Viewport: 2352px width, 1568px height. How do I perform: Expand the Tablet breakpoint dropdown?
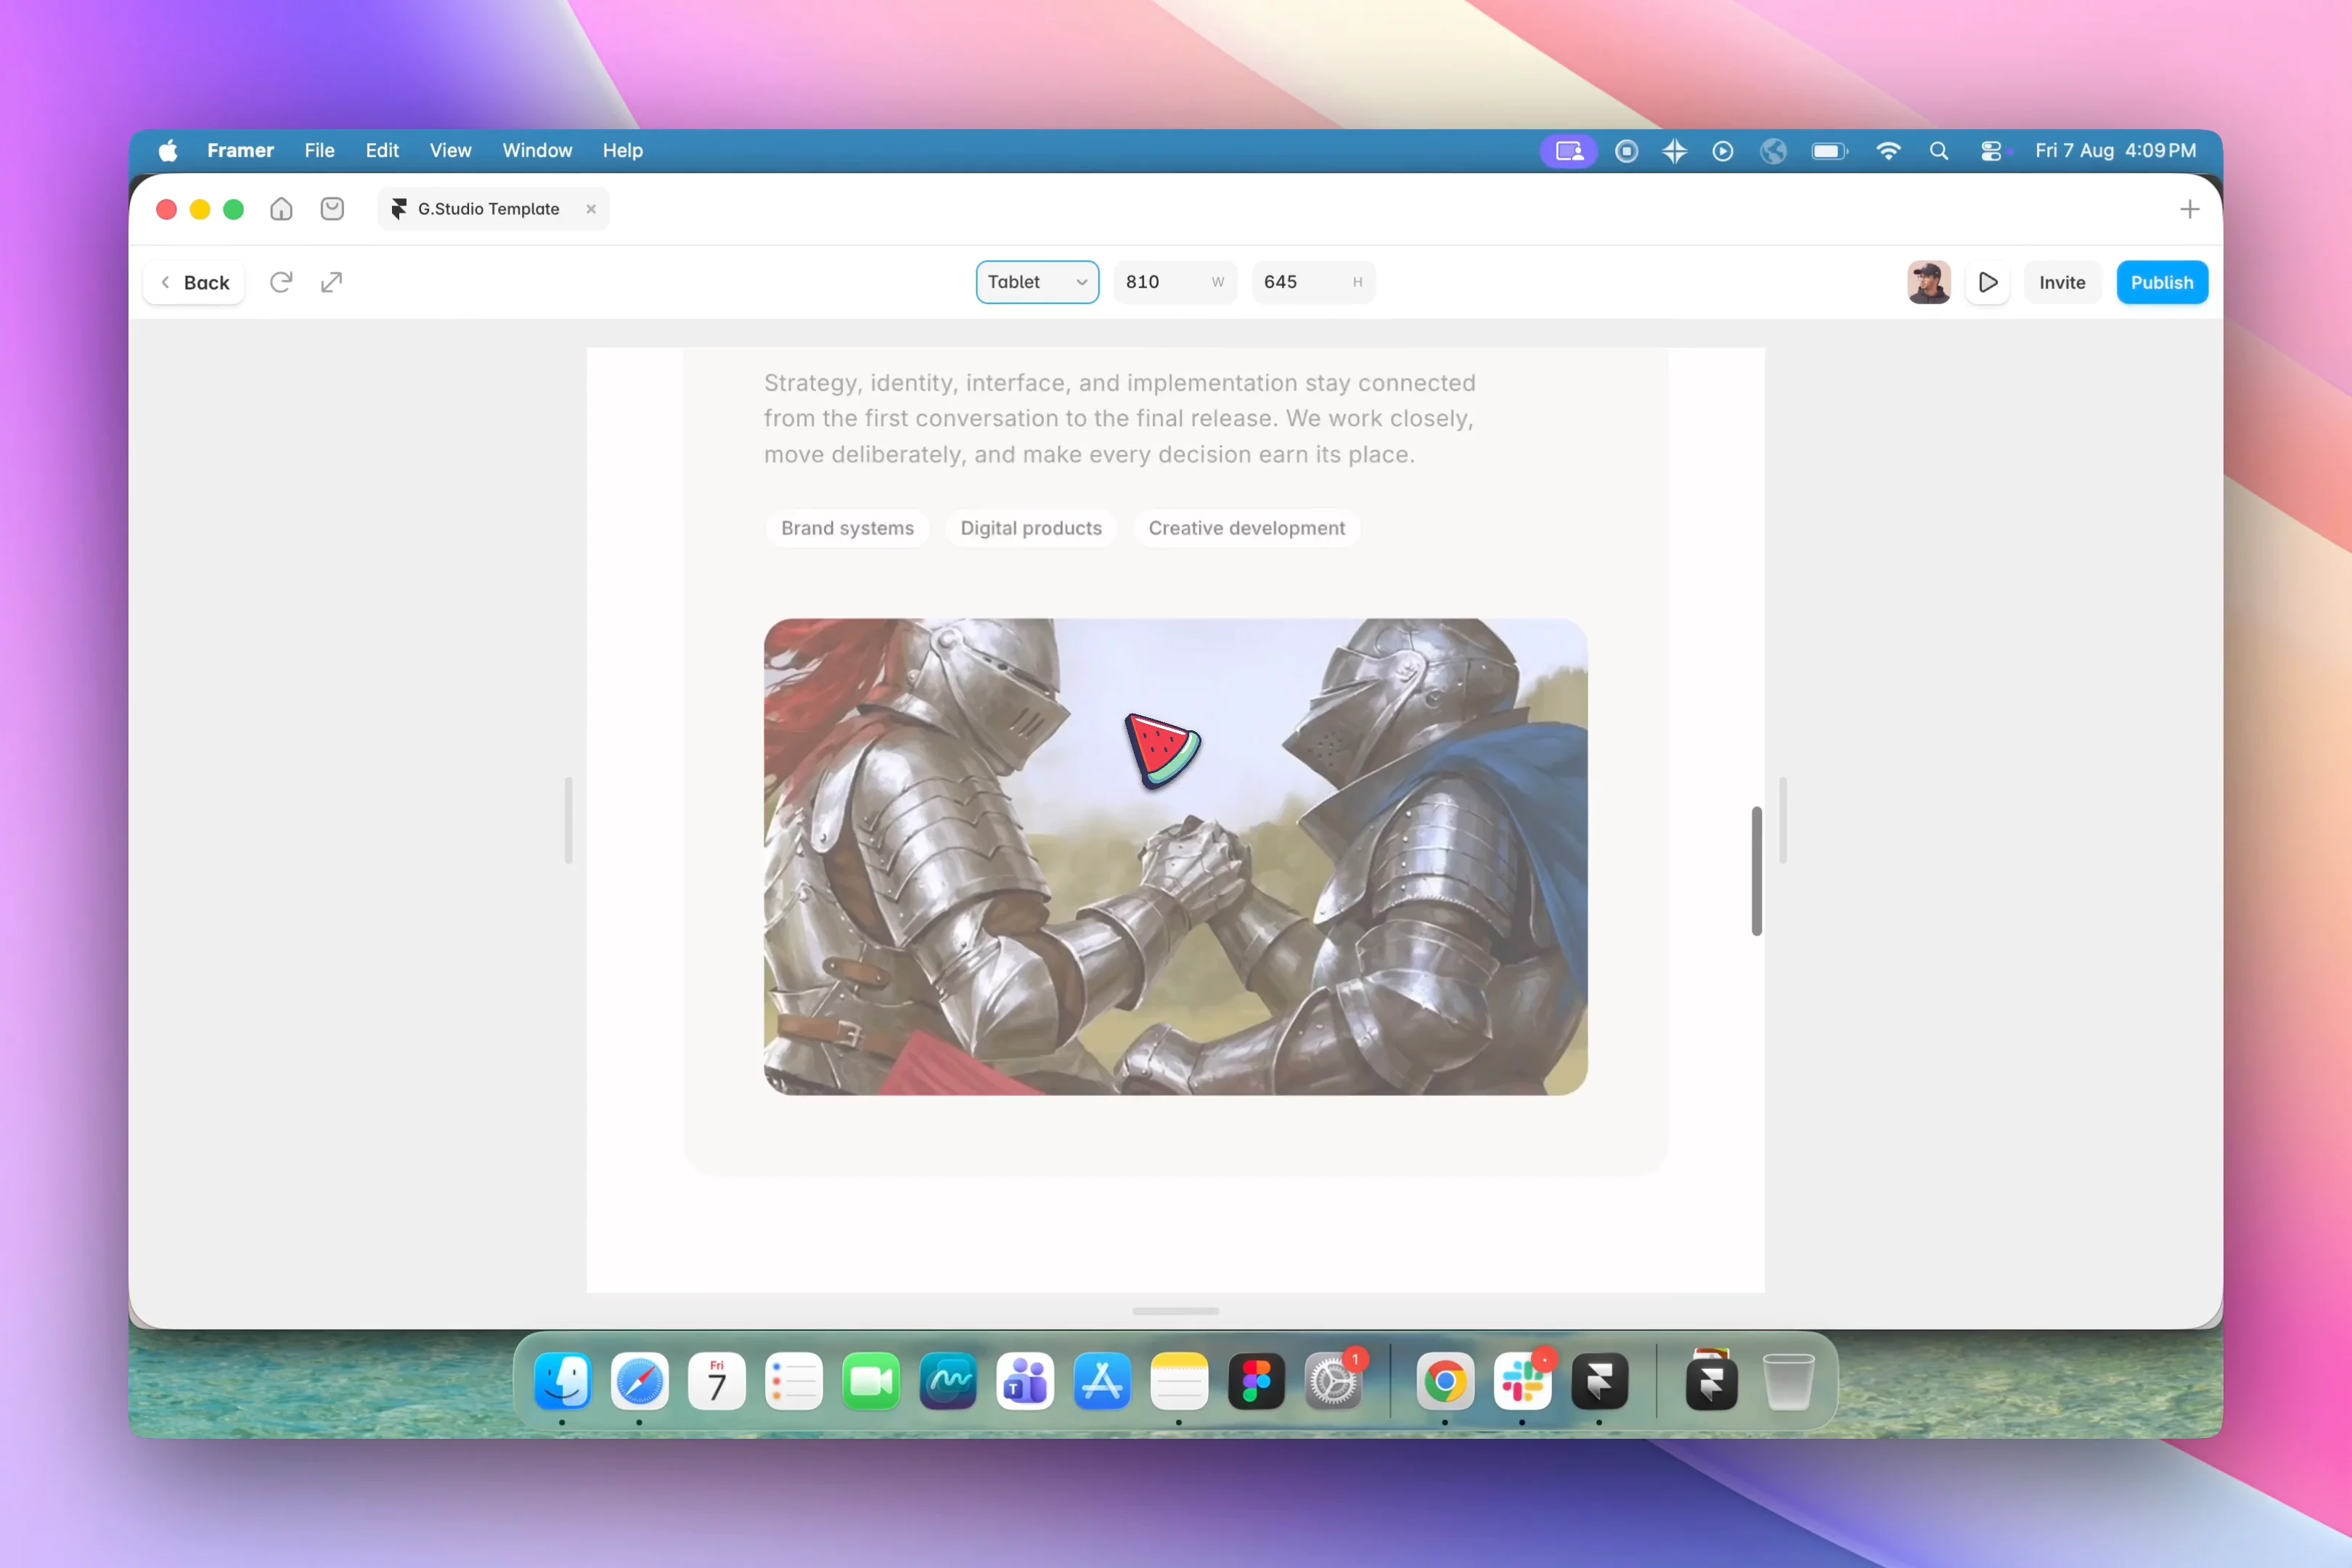[x=1037, y=282]
